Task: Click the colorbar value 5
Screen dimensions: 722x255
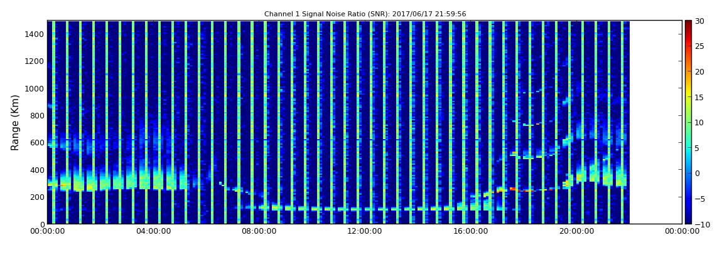Action: click(698, 147)
